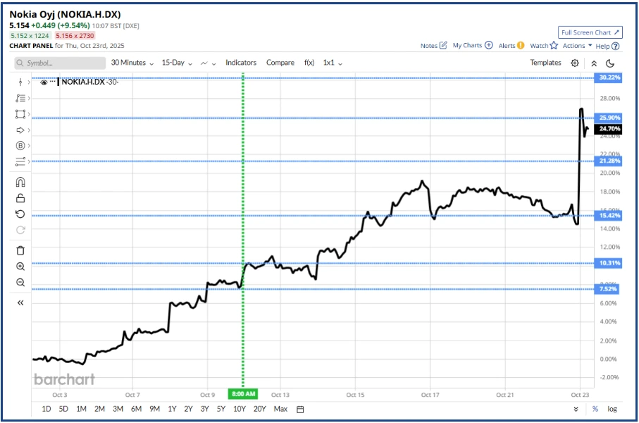The image size is (639, 423).
Task: Toggle visibility of NOKIA.H.DX series
Action: [x=44, y=82]
